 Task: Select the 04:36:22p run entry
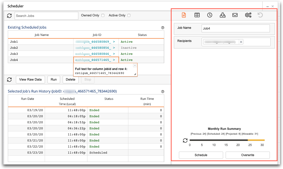77,128
